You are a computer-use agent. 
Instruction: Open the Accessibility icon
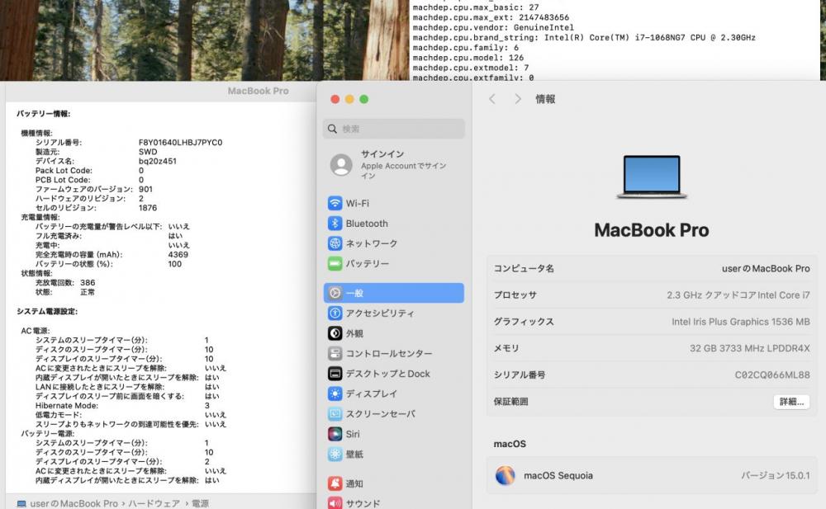(x=335, y=313)
